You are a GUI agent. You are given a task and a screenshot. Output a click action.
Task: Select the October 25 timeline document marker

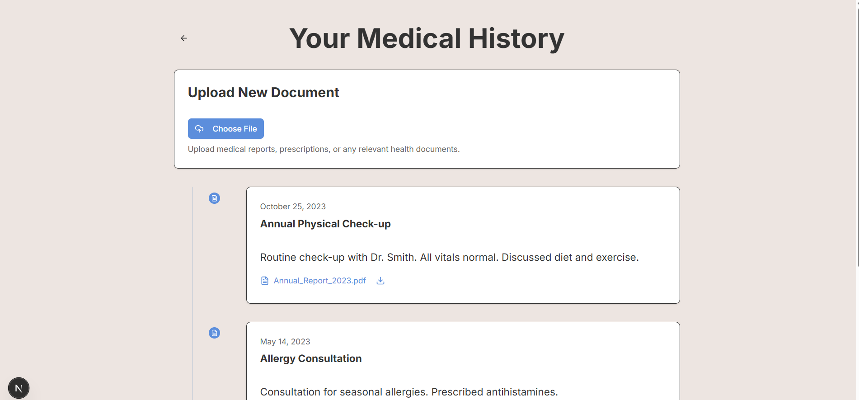click(214, 198)
